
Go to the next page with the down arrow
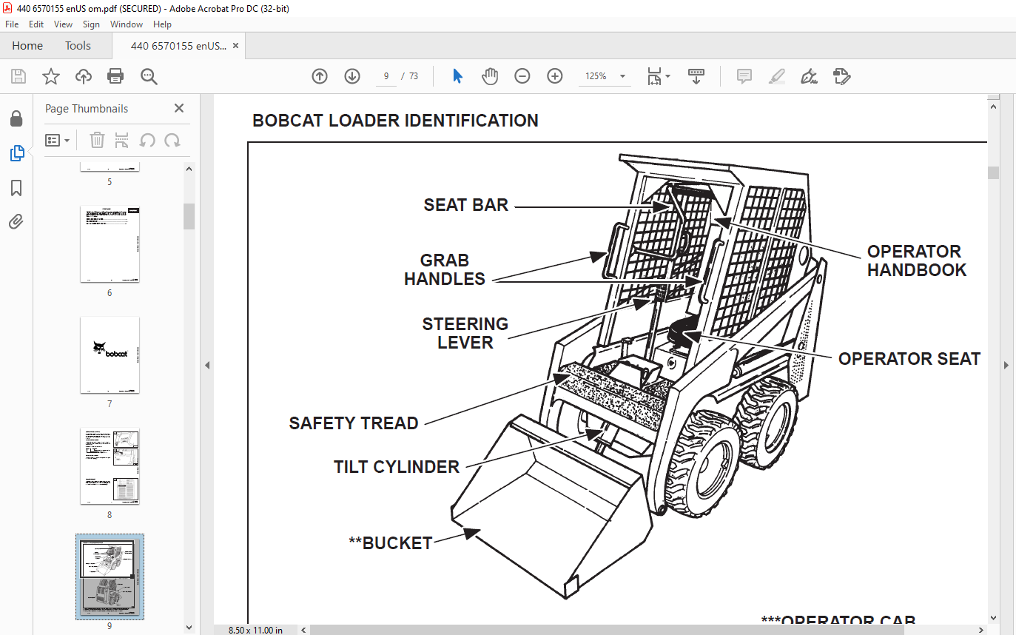tap(352, 76)
